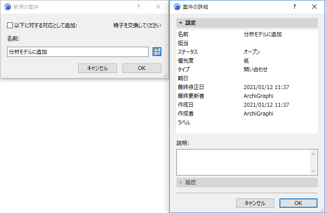The width and height of the screenshot is (325, 213).
Task: Close the 案件の詳細 dialog window
Action: point(314,7)
